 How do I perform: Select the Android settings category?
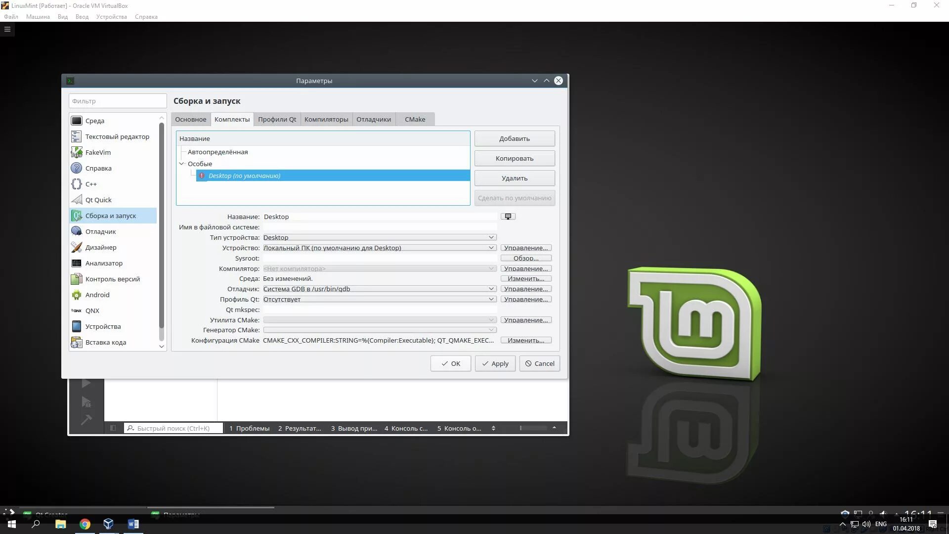(113, 295)
